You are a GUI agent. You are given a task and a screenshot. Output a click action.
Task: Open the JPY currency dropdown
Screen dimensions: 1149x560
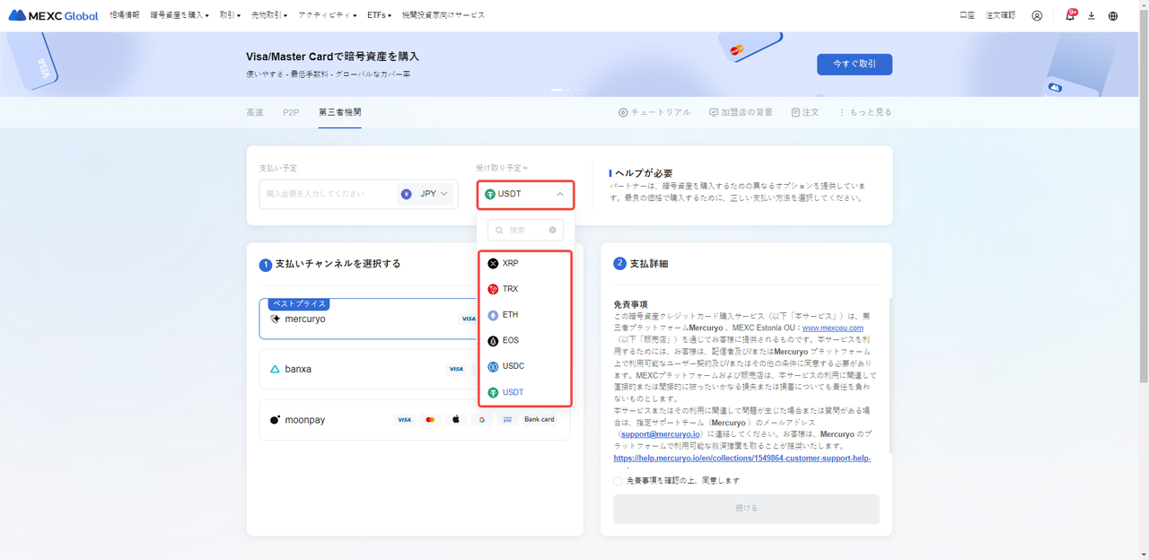(425, 194)
